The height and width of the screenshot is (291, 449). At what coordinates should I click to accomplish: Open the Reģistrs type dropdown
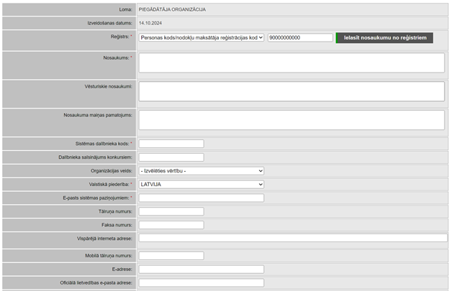201,38
